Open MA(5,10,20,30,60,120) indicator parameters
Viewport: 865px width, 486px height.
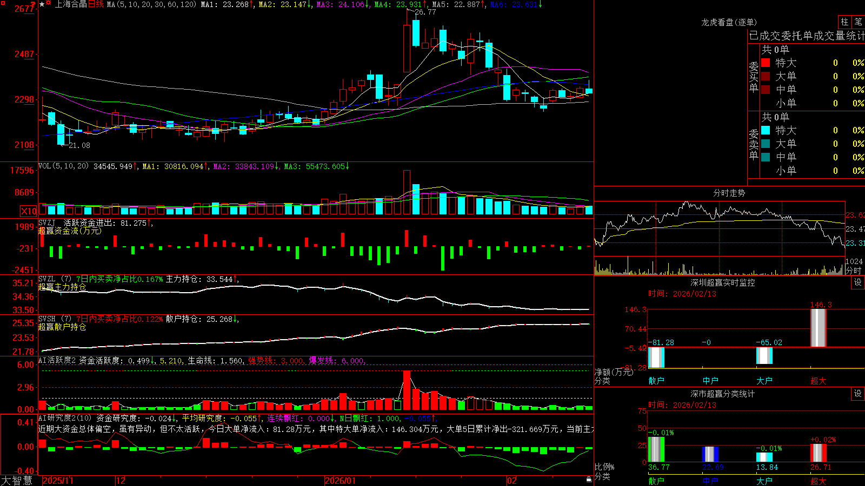tap(151, 4)
